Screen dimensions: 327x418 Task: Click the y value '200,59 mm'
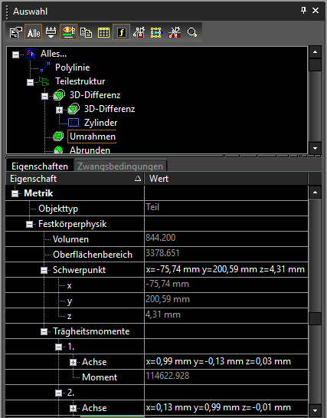pos(168,299)
